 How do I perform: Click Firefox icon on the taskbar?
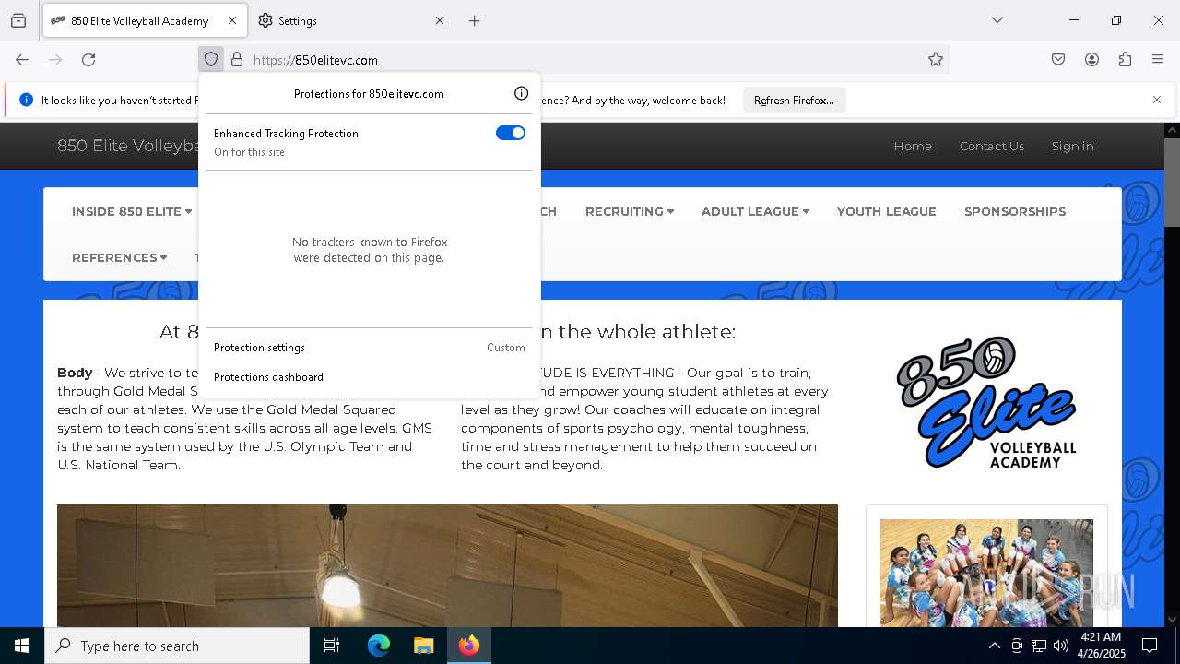click(469, 646)
